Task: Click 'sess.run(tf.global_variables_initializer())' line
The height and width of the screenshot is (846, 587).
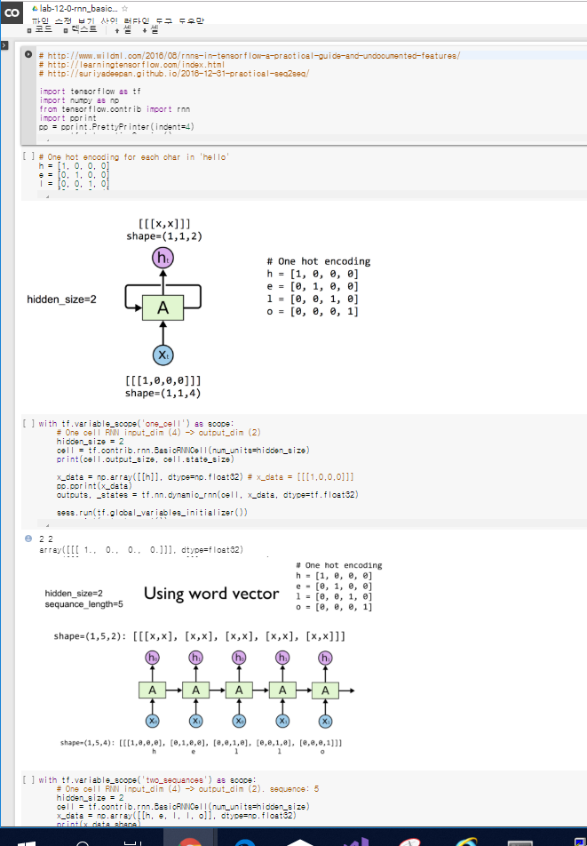Action: click(152, 513)
